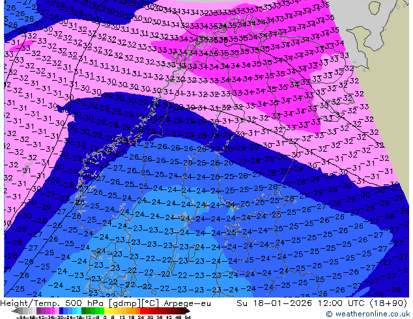Click the left gray arrow of color legend
This screenshot has width=413, height=319.
(15, 311)
